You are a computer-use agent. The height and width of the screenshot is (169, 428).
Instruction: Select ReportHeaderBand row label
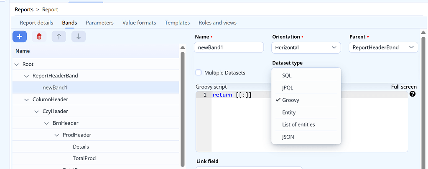tap(55, 76)
